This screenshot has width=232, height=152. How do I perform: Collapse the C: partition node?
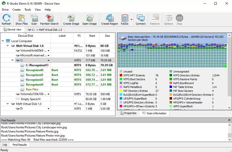(x=13, y=60)
